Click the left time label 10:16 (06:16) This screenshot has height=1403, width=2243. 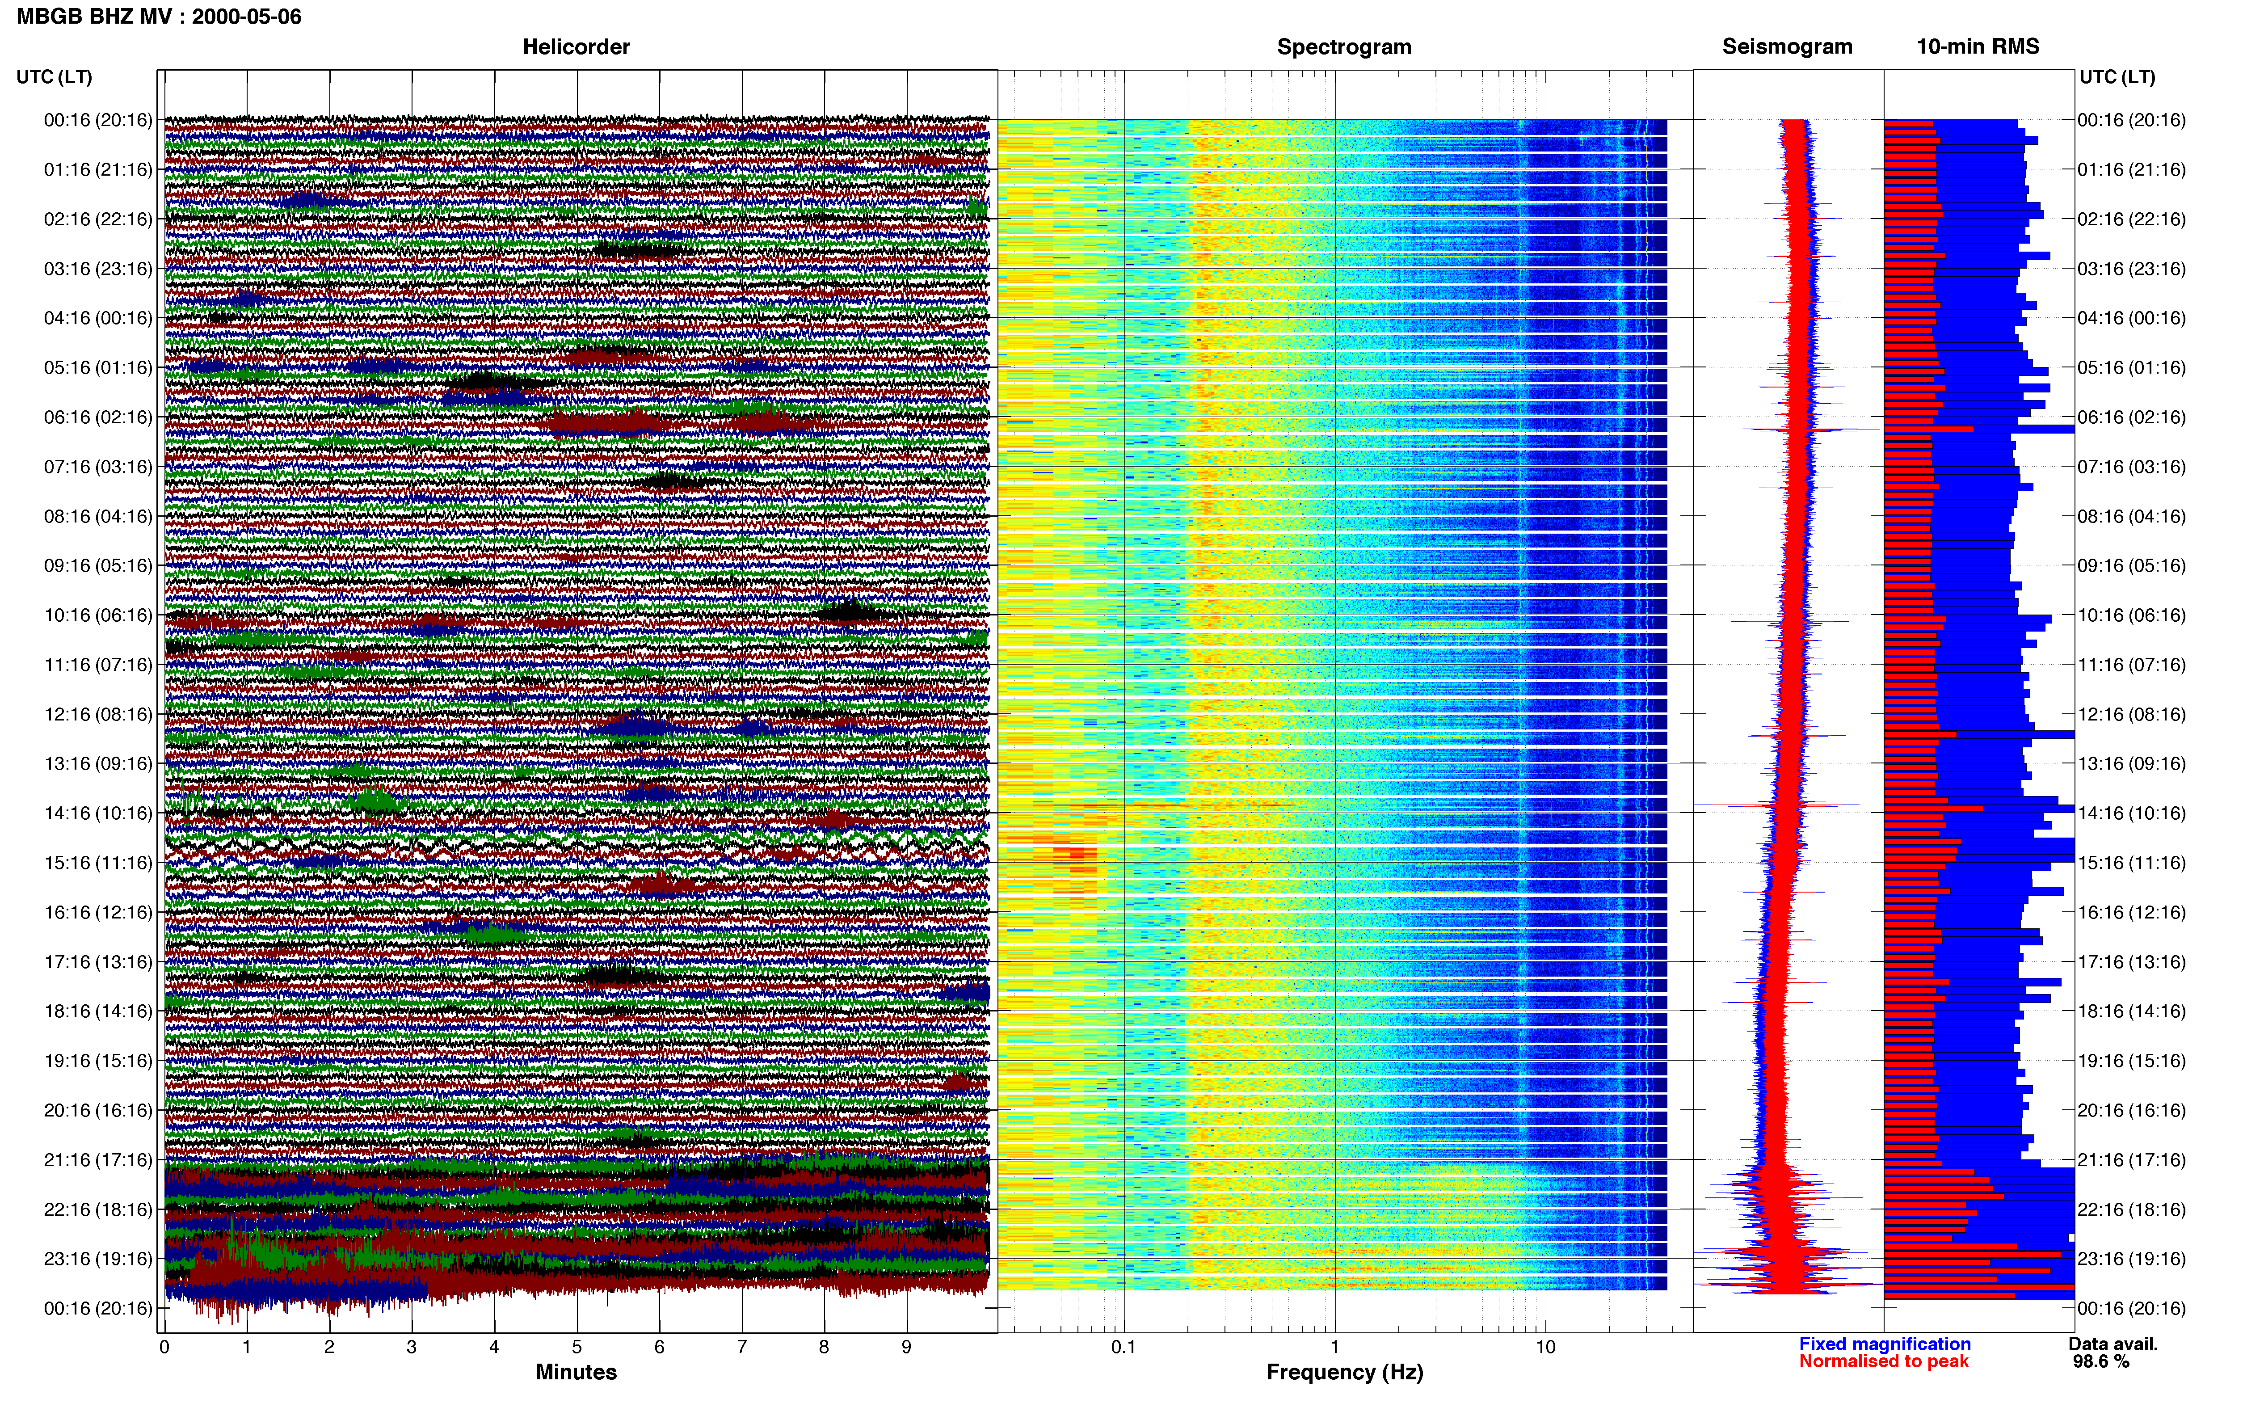[98, 615]
